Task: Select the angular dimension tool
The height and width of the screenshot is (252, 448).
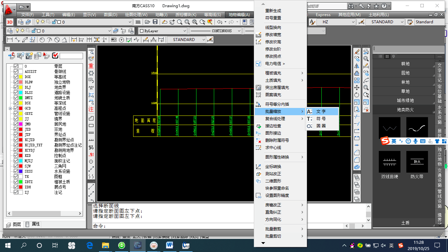Action: click(65, 40)
